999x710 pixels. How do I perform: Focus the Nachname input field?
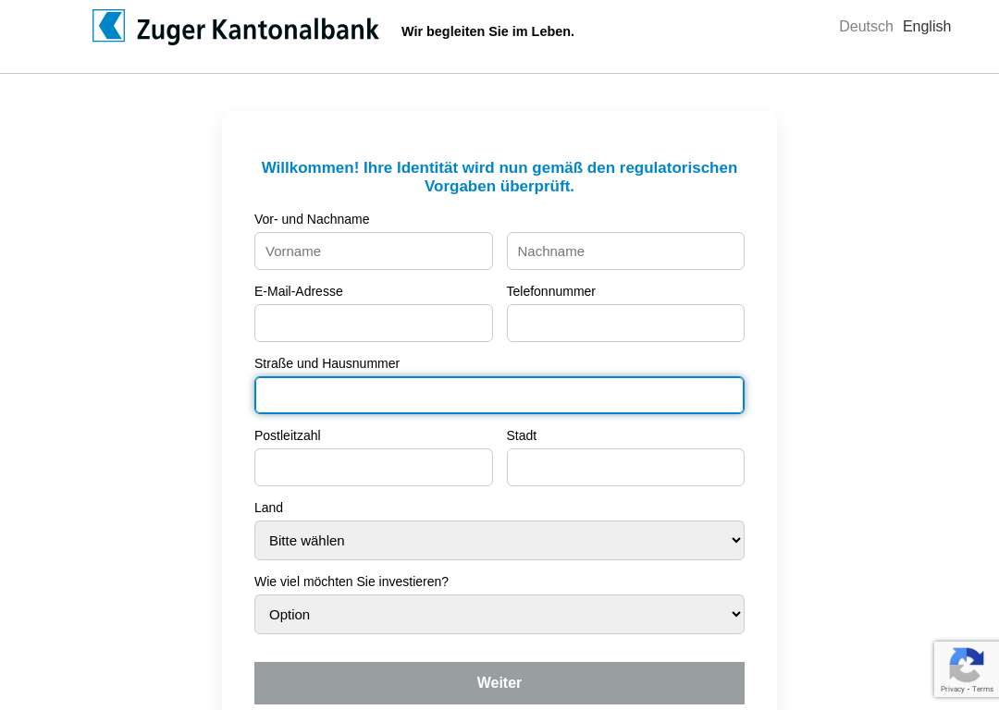(625, 251)
